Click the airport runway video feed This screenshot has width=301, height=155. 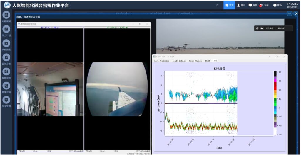click(220, 35)
